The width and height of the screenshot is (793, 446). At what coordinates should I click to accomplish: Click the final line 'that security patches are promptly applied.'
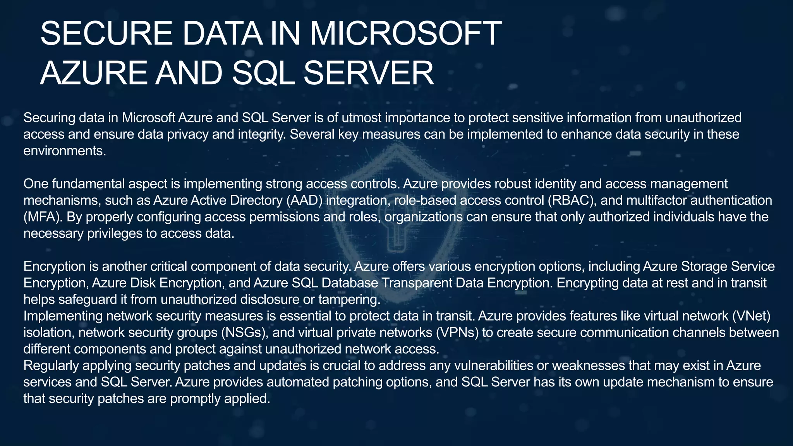pyautogui.click(x=147, y=398)
